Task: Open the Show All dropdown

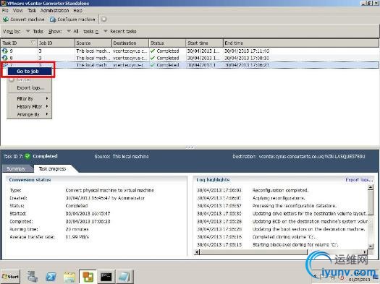Action: 72,32
